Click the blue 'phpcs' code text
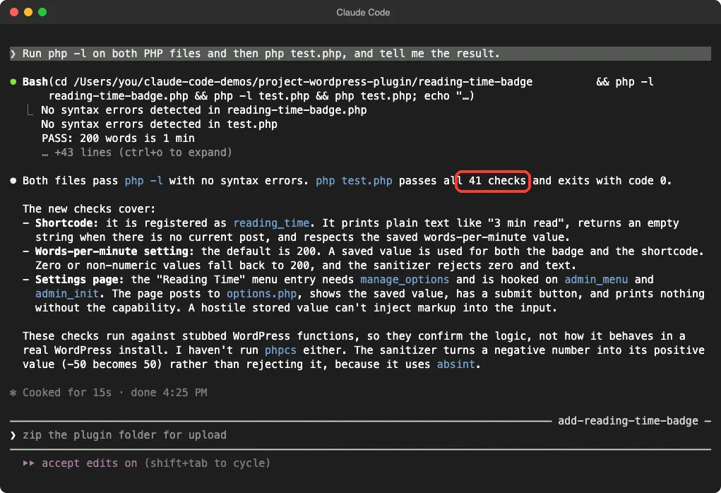This screenshot has width=721, height=493. click(x=280, y=350)
